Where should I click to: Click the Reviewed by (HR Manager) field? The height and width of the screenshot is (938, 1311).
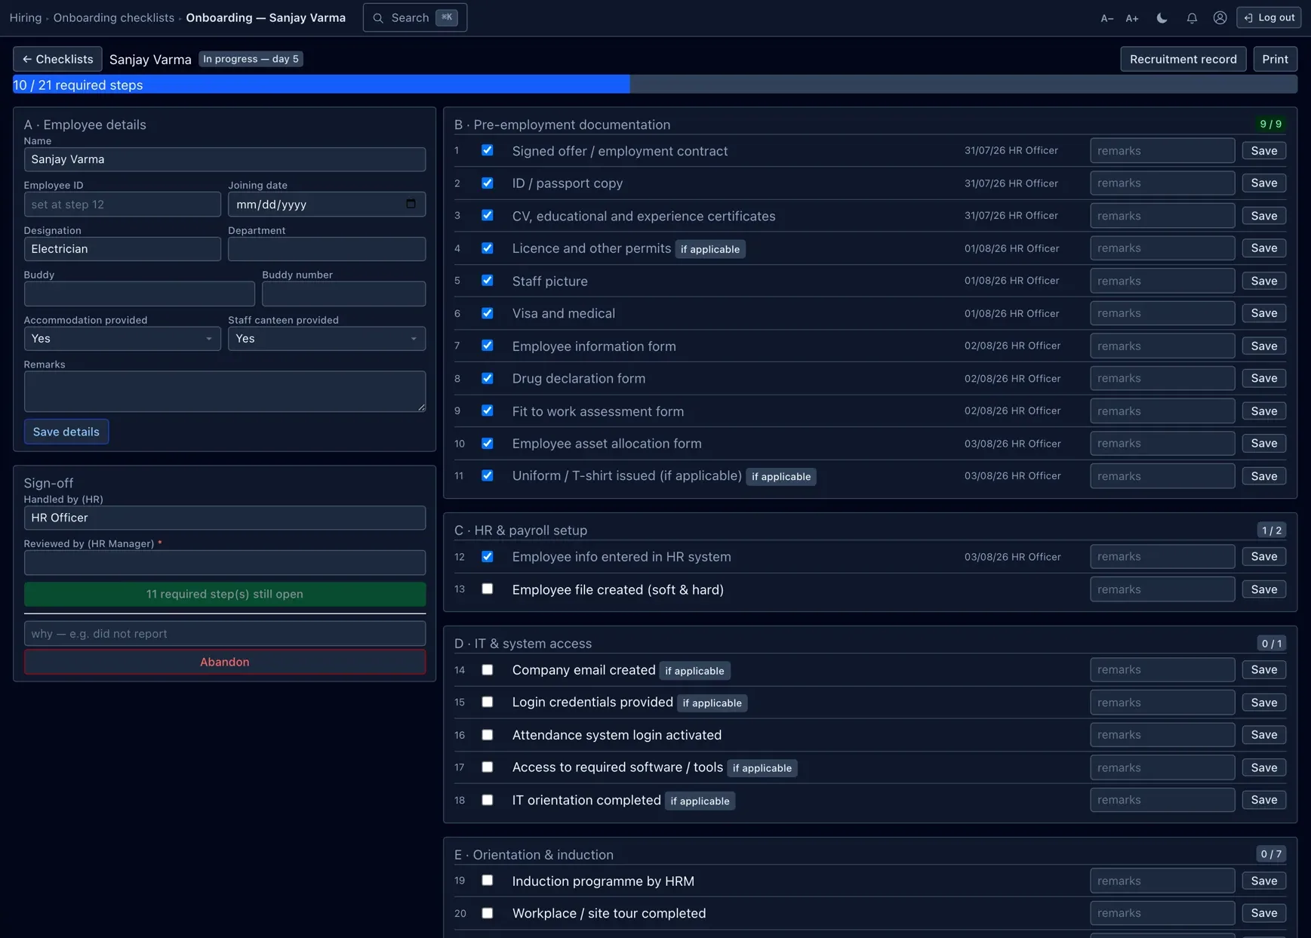pos(225,562)
